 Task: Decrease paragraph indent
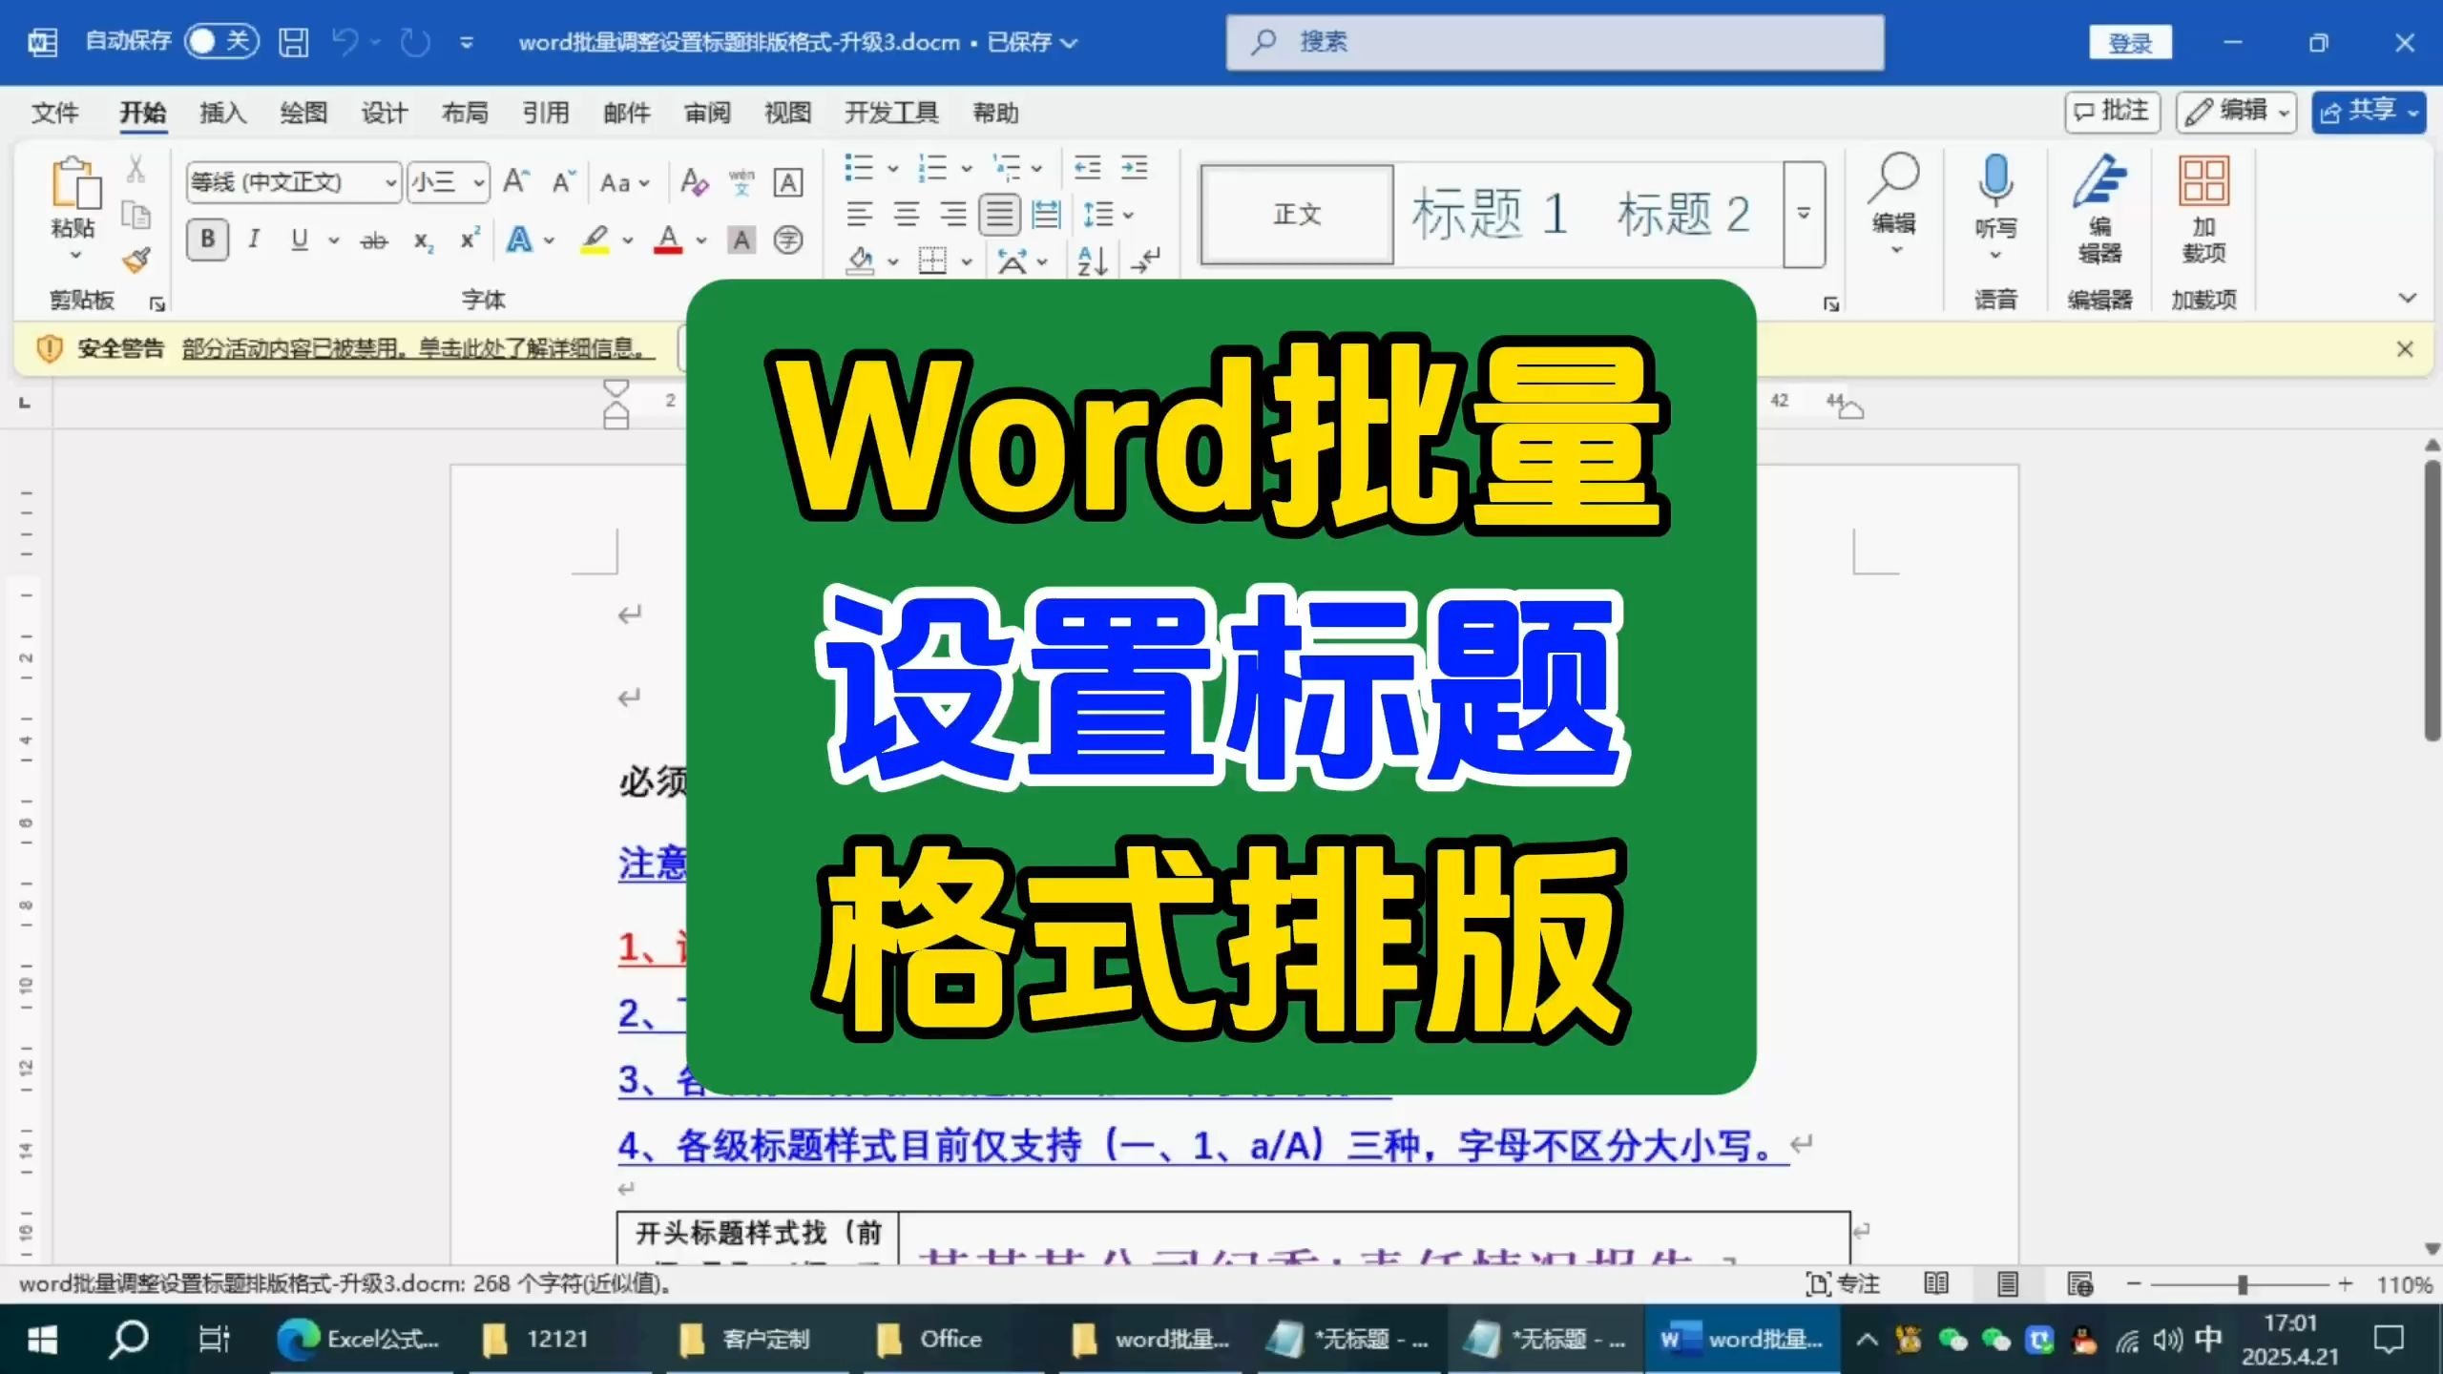[x=1088, y=168]
